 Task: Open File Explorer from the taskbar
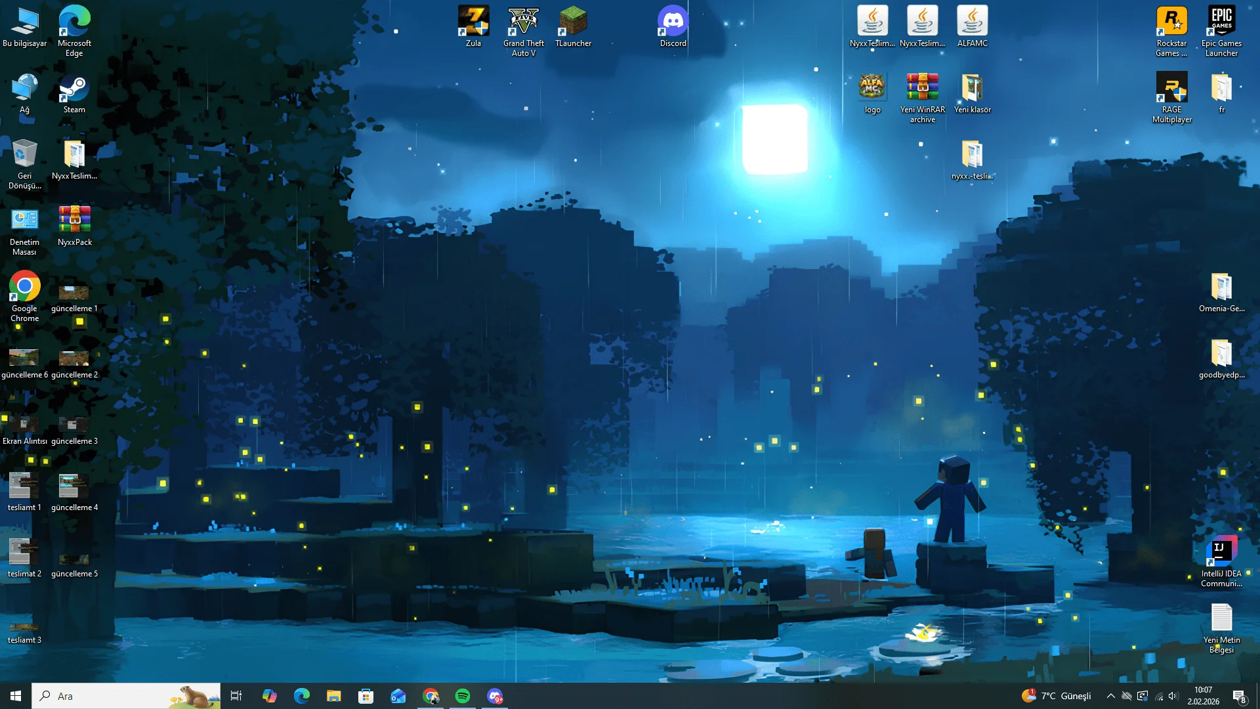[333, 696]
